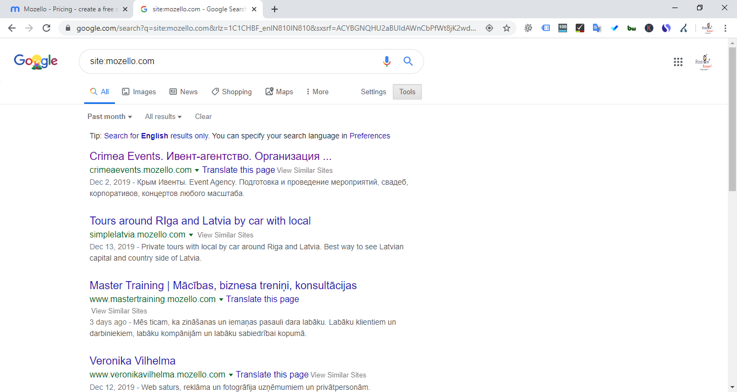View Similar Sites for Veronika Vilhelma

338,375
